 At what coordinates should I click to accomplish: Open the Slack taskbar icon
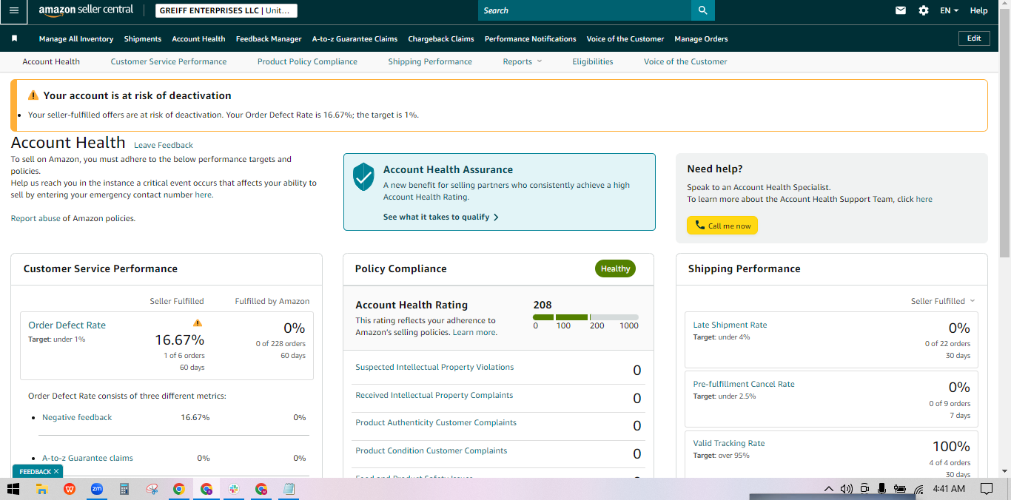pyautogui.click(x=233, y=489)
